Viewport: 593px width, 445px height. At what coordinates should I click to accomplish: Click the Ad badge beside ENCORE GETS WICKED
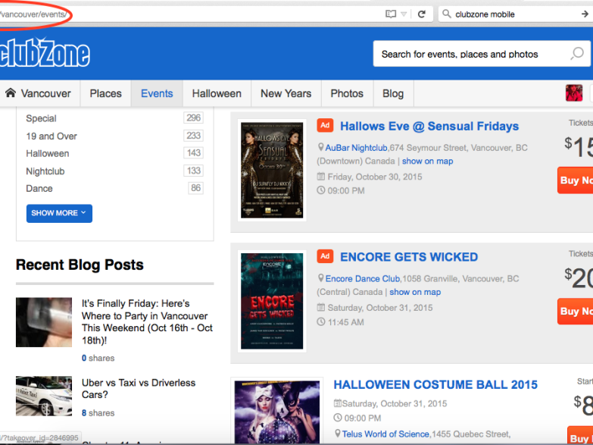tap(325, 256)
